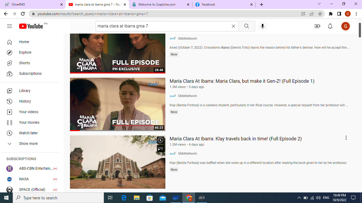Screen dimensions: 362x203
Task: Start voice search with microphone
Action: 263,26
